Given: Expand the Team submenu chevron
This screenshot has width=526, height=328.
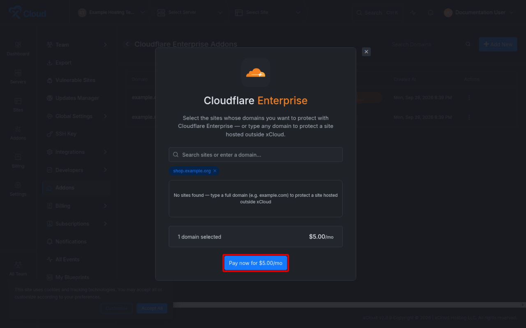Looking at the screenshot, I should (105, 45).
